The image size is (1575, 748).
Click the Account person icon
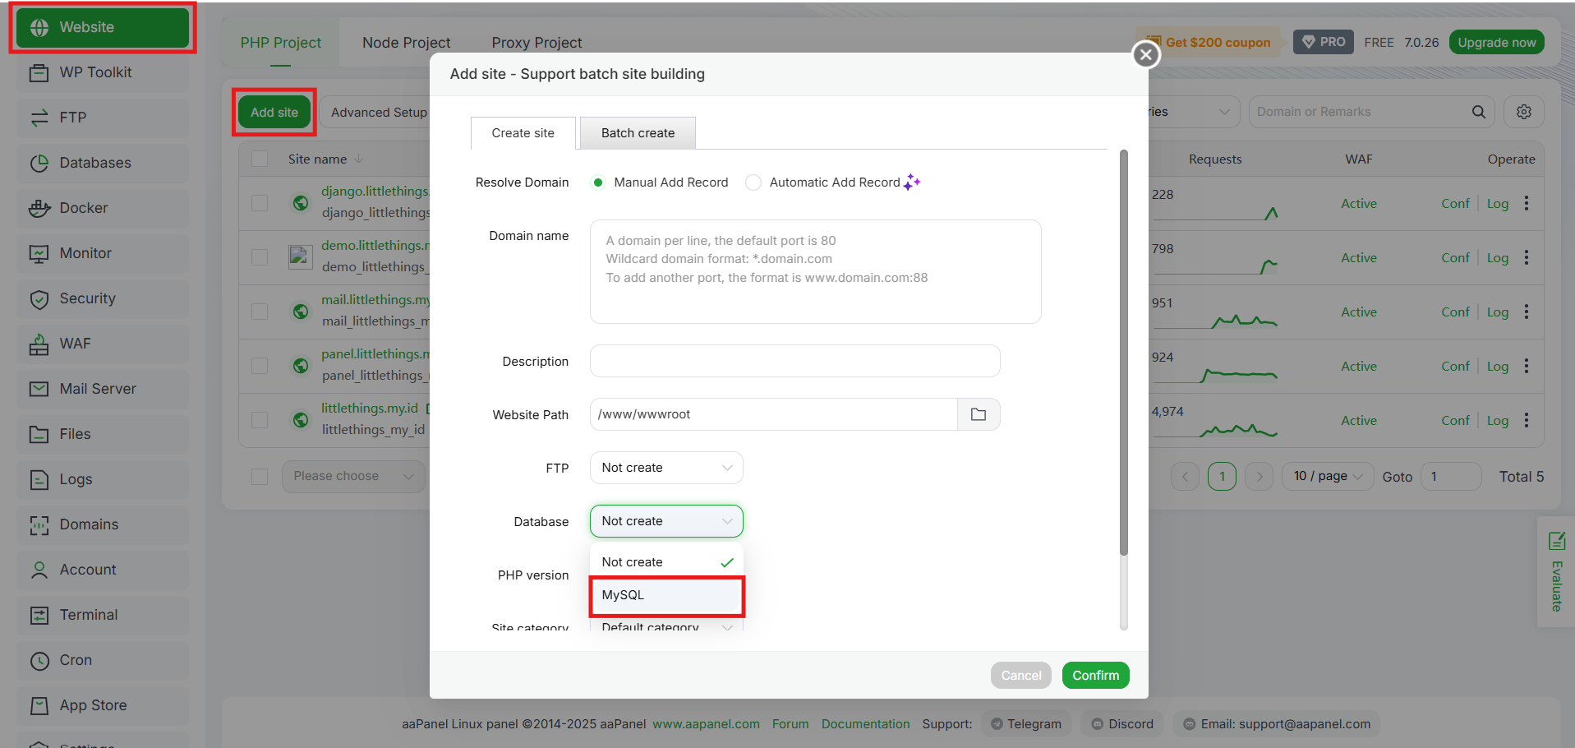pos(39,570)
